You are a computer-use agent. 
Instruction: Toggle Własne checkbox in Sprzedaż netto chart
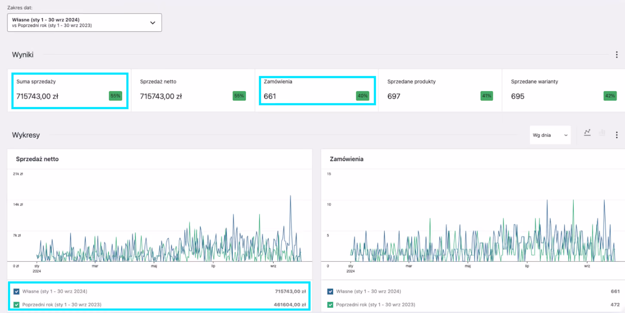[16, 291]
